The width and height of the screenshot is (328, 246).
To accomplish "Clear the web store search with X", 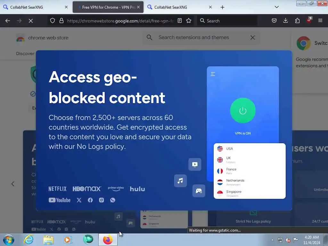I will (x=253, y=37).
